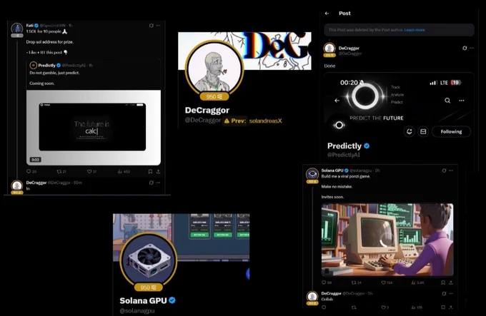Click Predictly's small avatar in the quoted tweet
This screenshot has width=486, height=316.
[33, 65]
